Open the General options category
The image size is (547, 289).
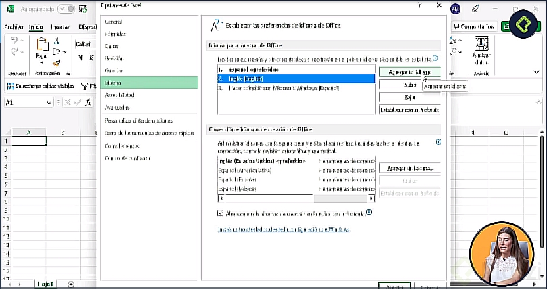[x=113, y=22]
